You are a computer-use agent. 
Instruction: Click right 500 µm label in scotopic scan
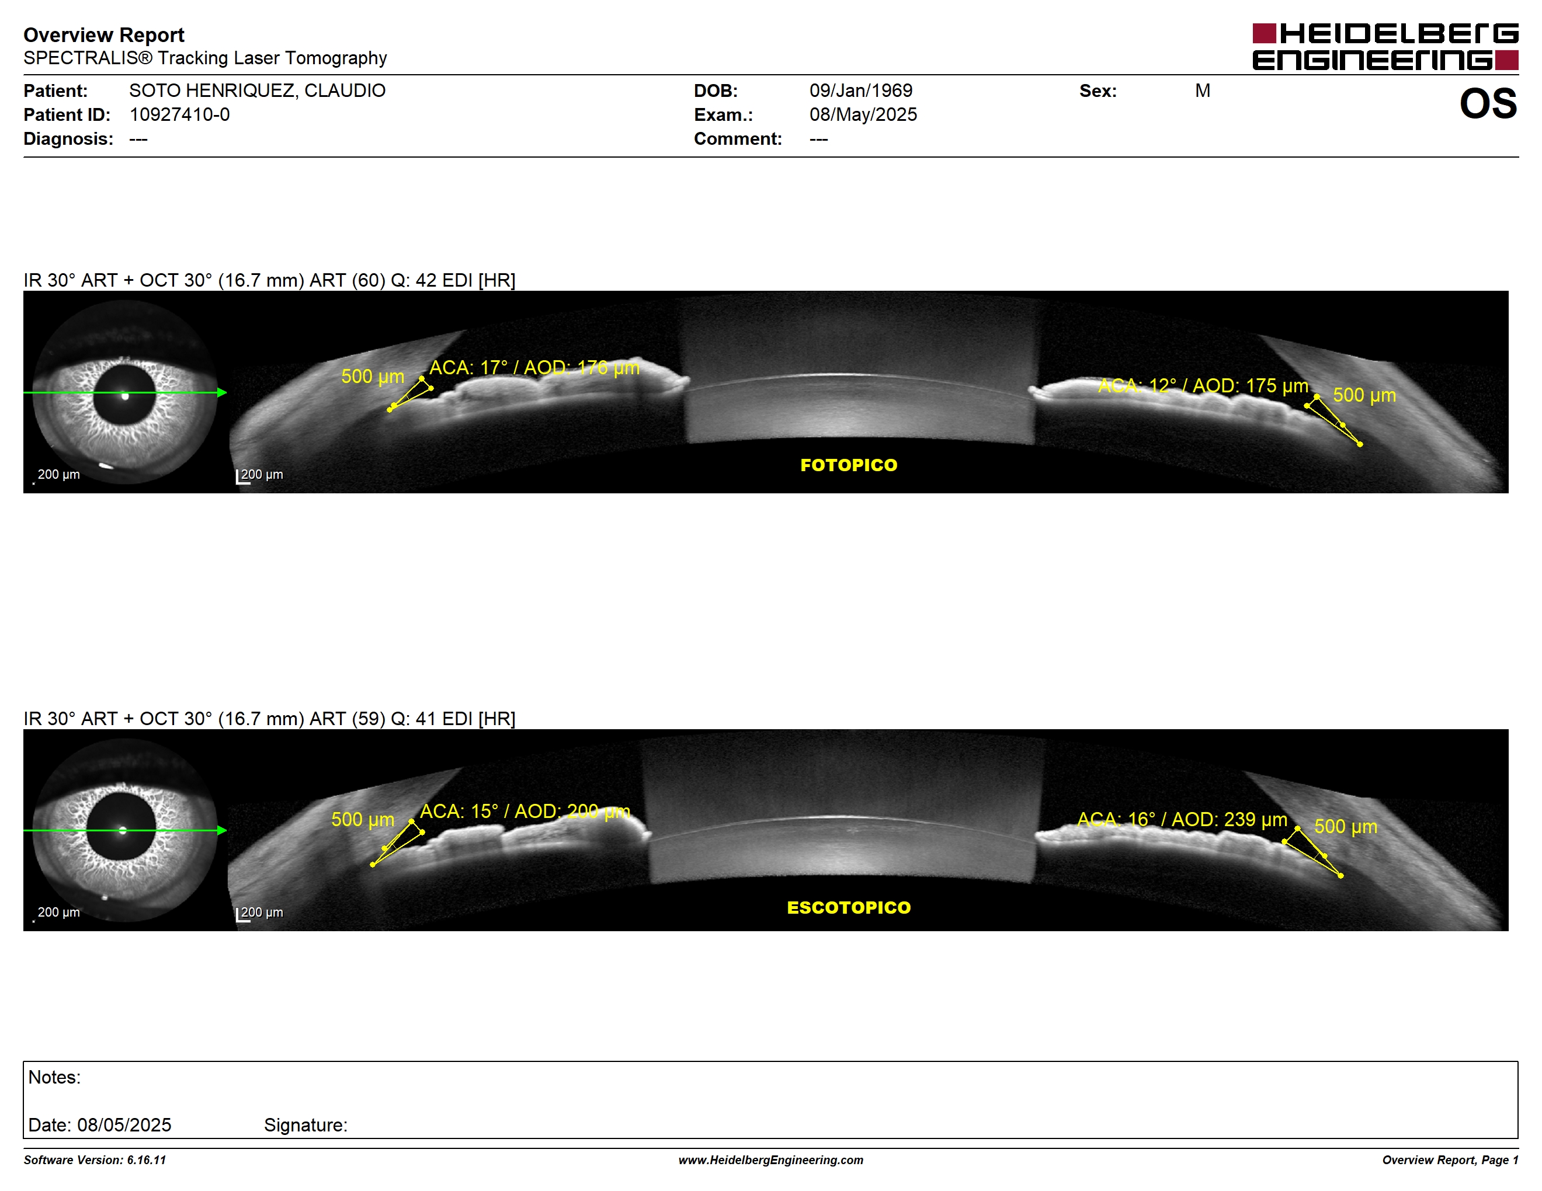click(1345, 826)
